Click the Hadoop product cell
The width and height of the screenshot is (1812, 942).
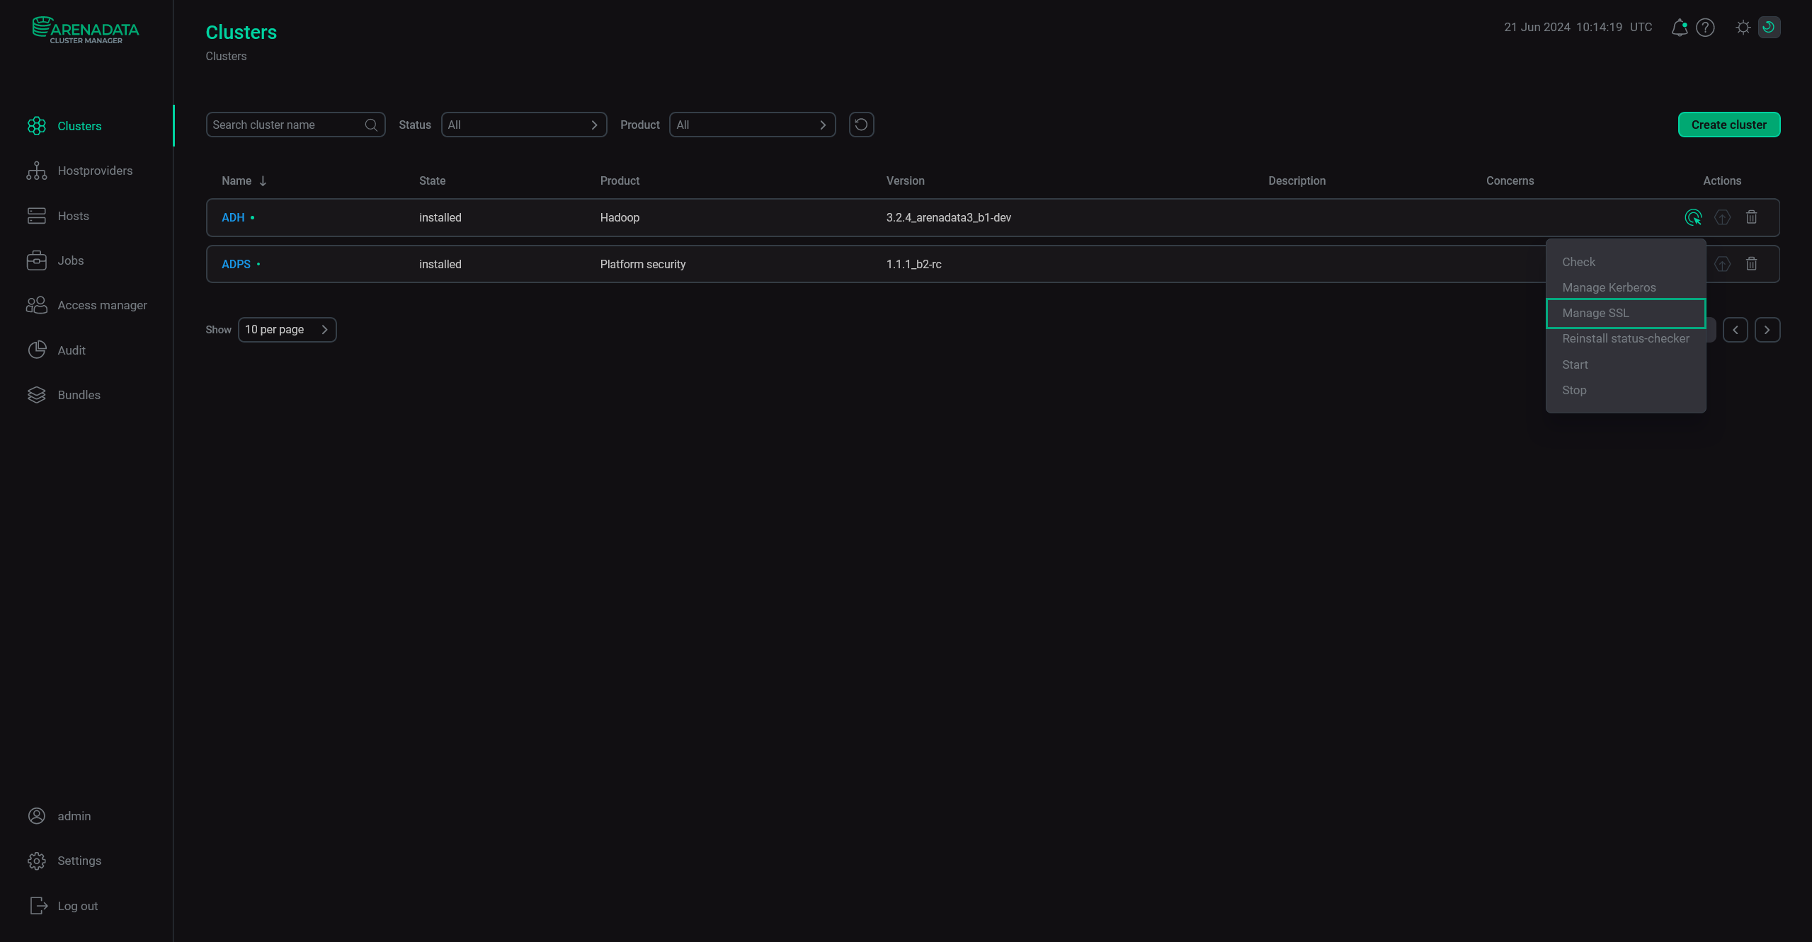(x=620, y=217)
